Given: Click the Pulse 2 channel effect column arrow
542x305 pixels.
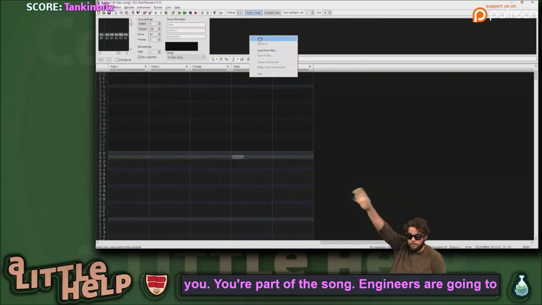Looking at the screenshot, I should click(187, 67).
